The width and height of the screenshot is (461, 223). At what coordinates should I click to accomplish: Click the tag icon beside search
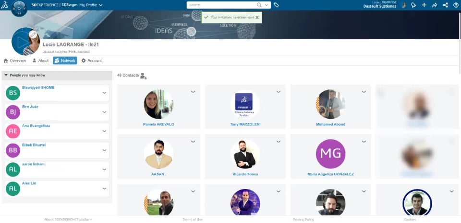[x=276, y=5]
